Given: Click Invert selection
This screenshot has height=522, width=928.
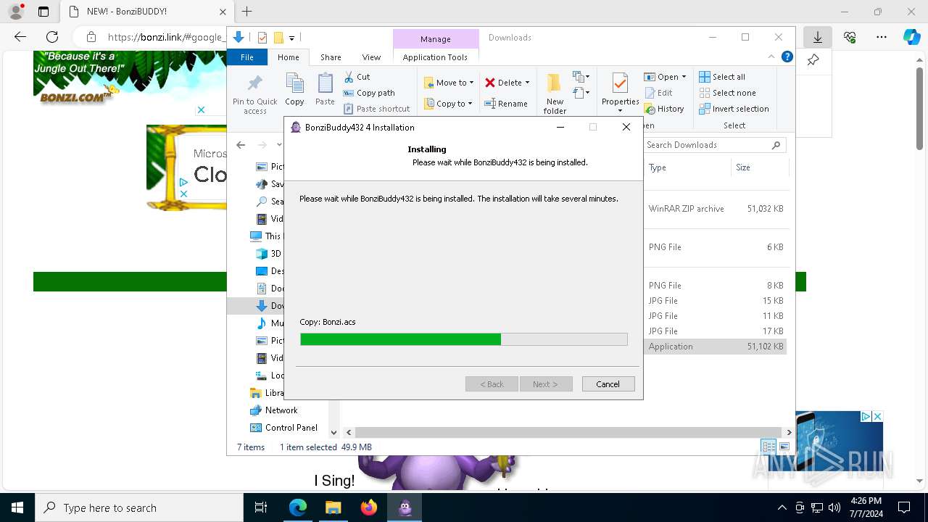Looking at the screenshot, I should [x=734, y=109].
